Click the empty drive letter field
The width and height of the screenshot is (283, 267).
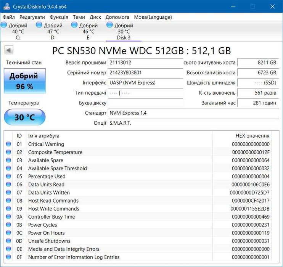(x=145, y=103)
